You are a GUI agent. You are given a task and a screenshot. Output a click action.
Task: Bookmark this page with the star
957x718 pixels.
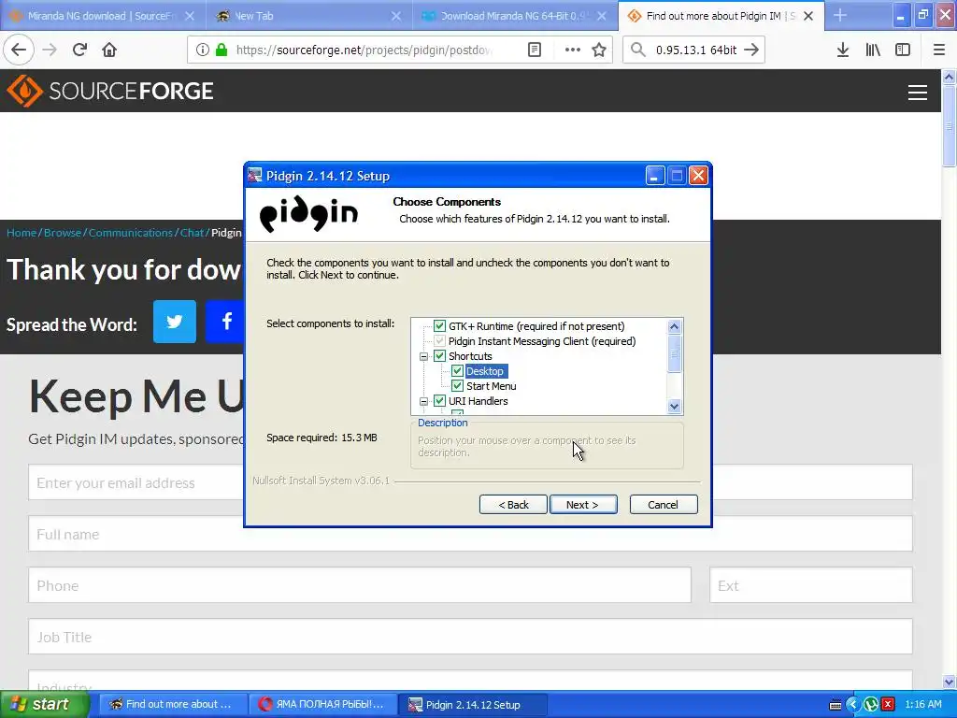click(599, 50)
